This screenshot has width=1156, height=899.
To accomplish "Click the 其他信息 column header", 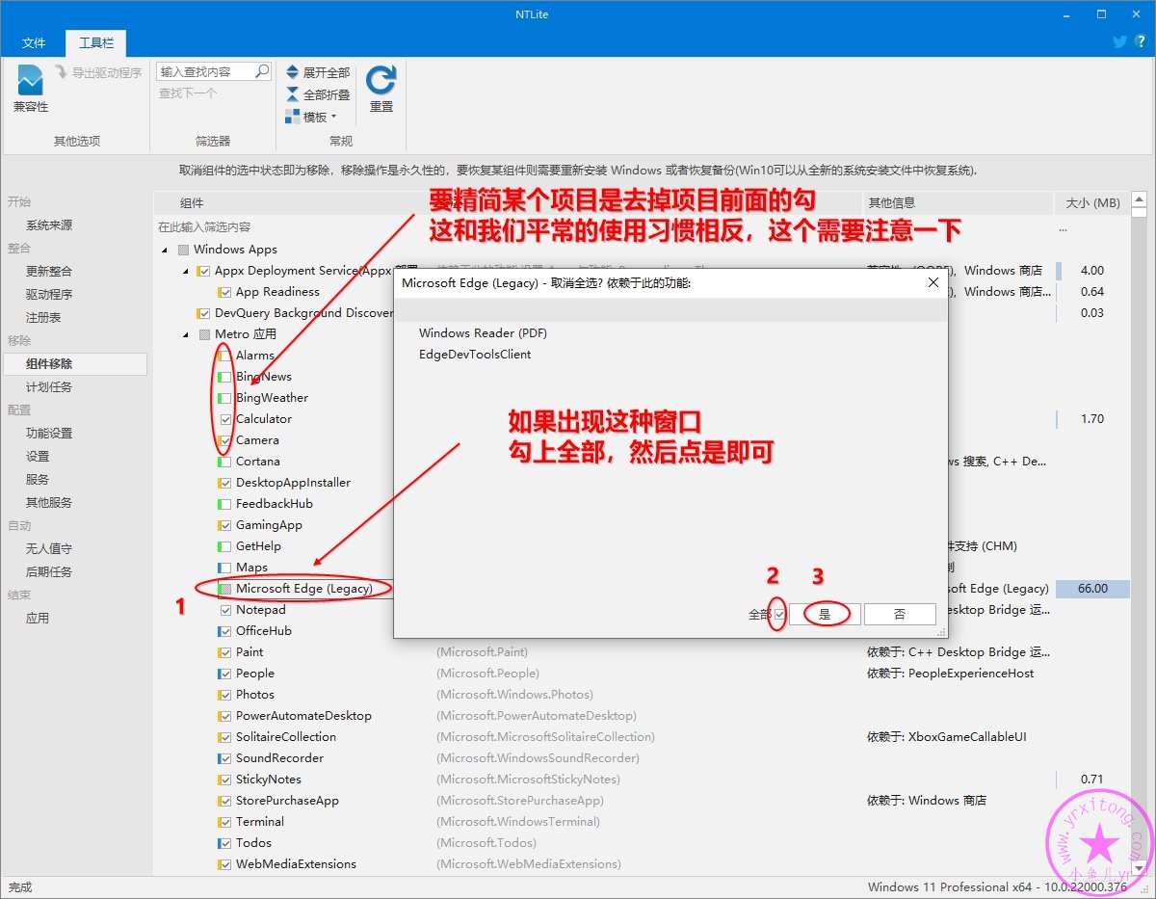I will point(892,203).
